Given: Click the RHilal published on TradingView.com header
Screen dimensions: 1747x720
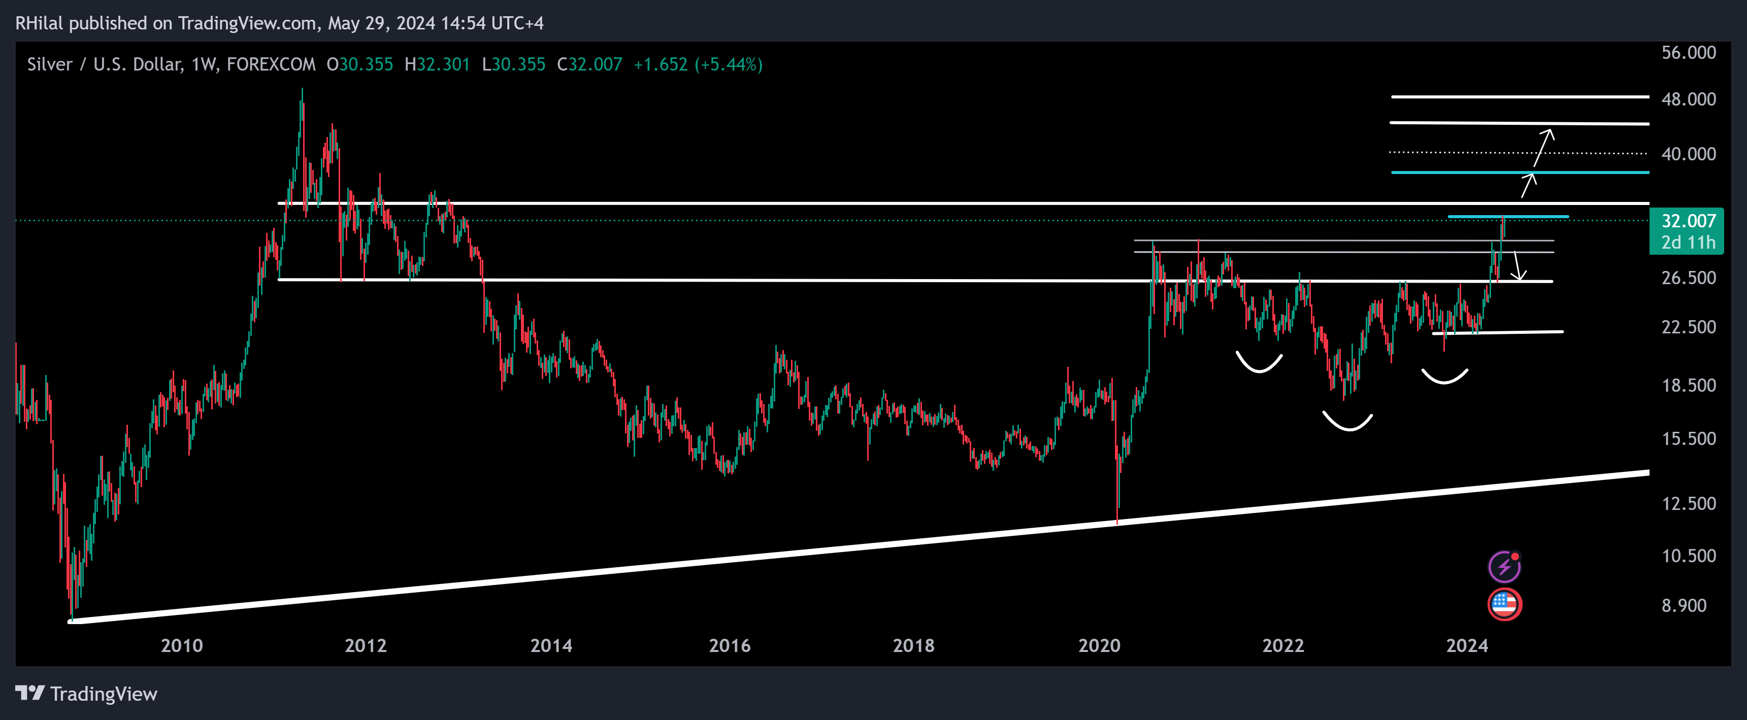Looking at the screenshot, I should coord(279,23).
